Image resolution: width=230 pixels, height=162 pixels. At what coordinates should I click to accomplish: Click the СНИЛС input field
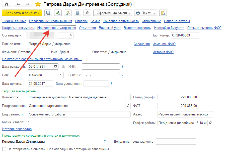click(101, 75)
